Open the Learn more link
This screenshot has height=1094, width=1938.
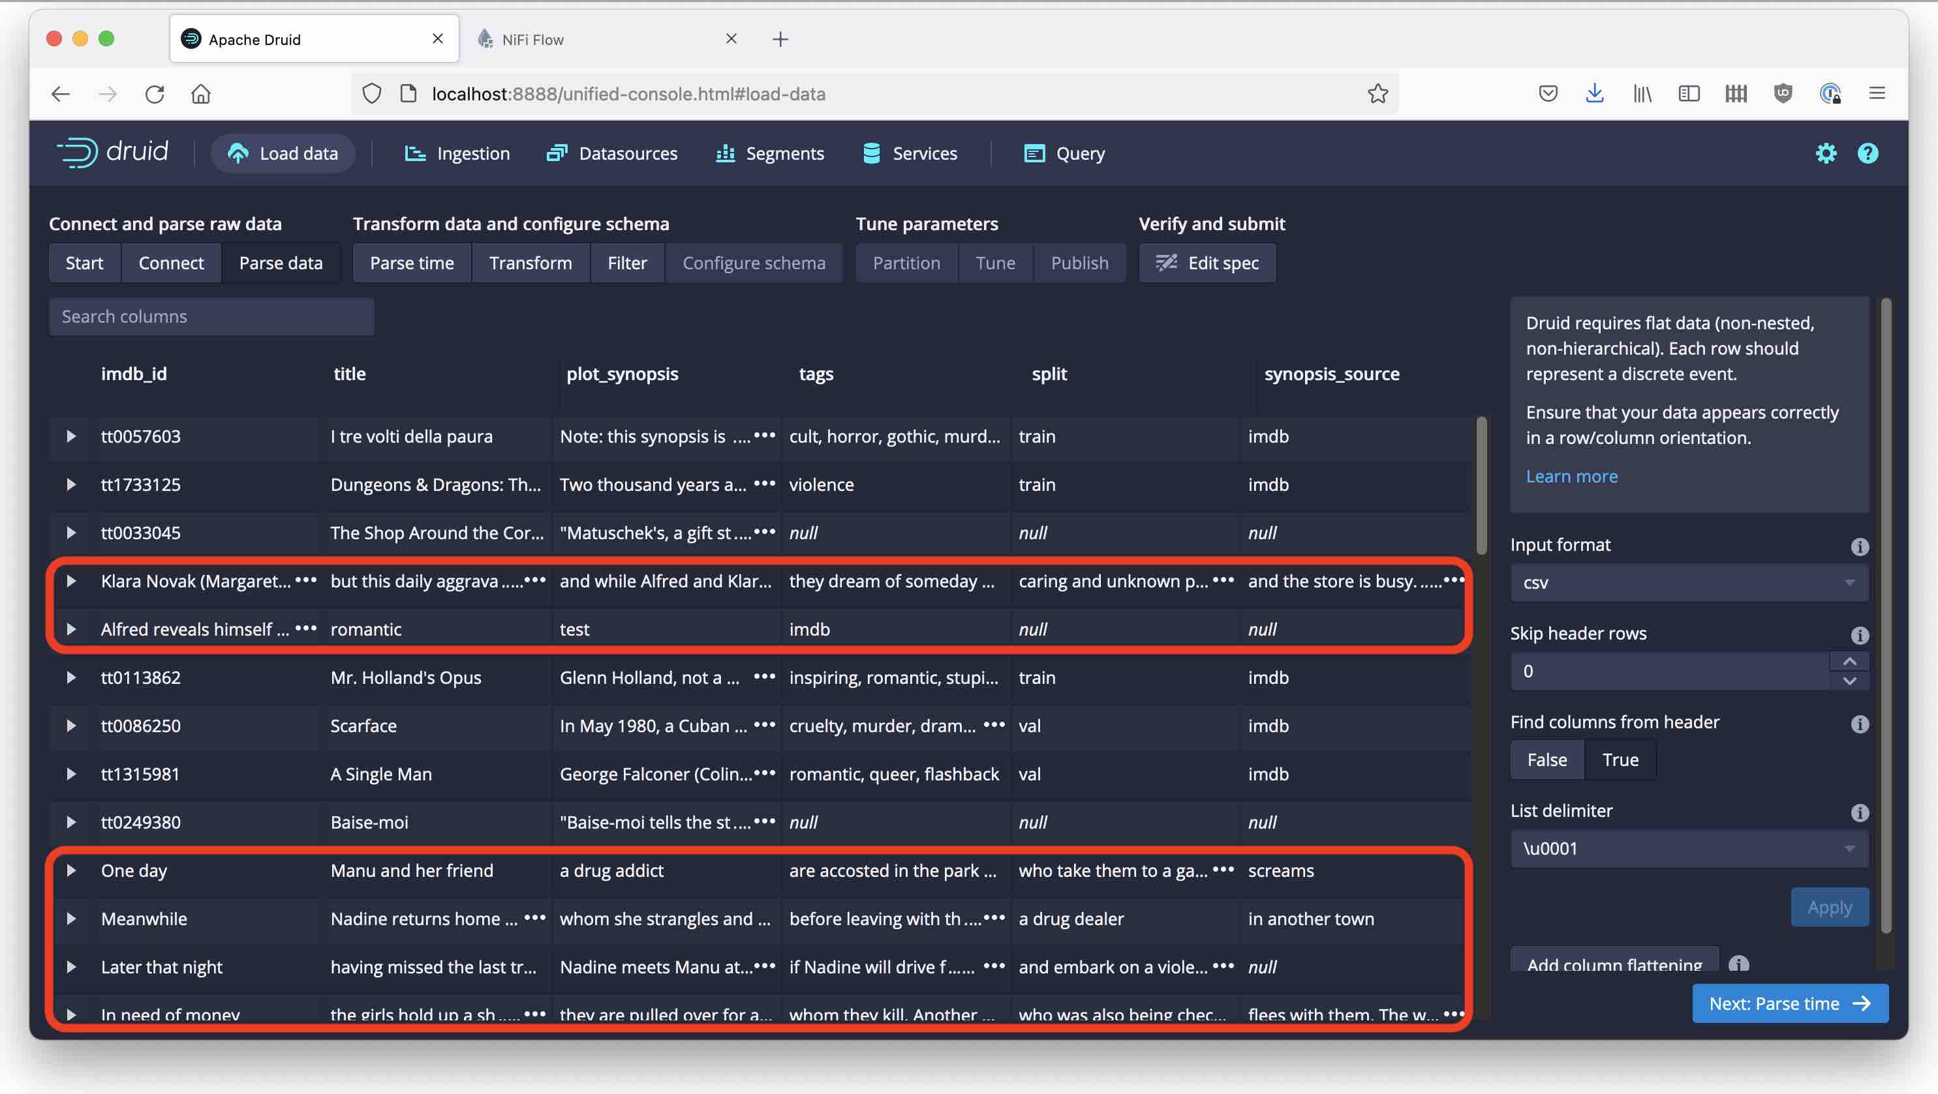point(1571,477)
